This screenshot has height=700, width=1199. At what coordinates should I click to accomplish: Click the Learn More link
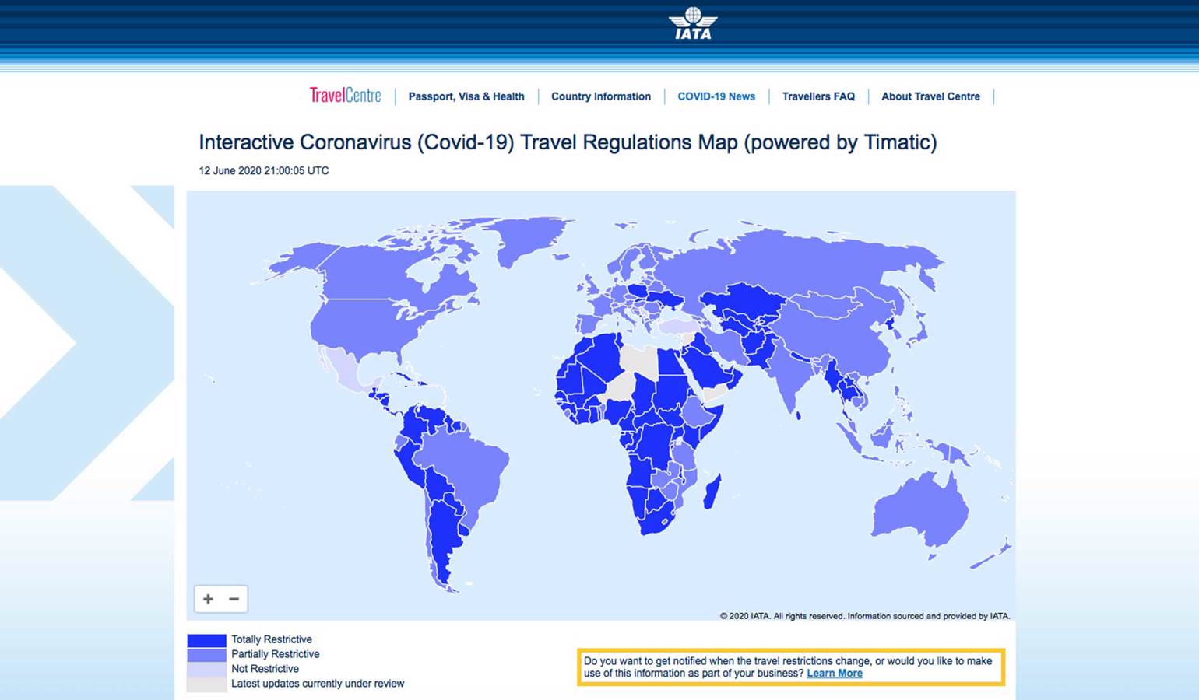click(x=834, y=674)
